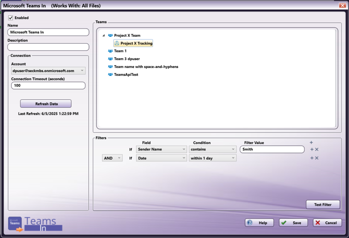Open the within 1 day dropdown
The image size is (349, 238).
[x=213, y=158]
